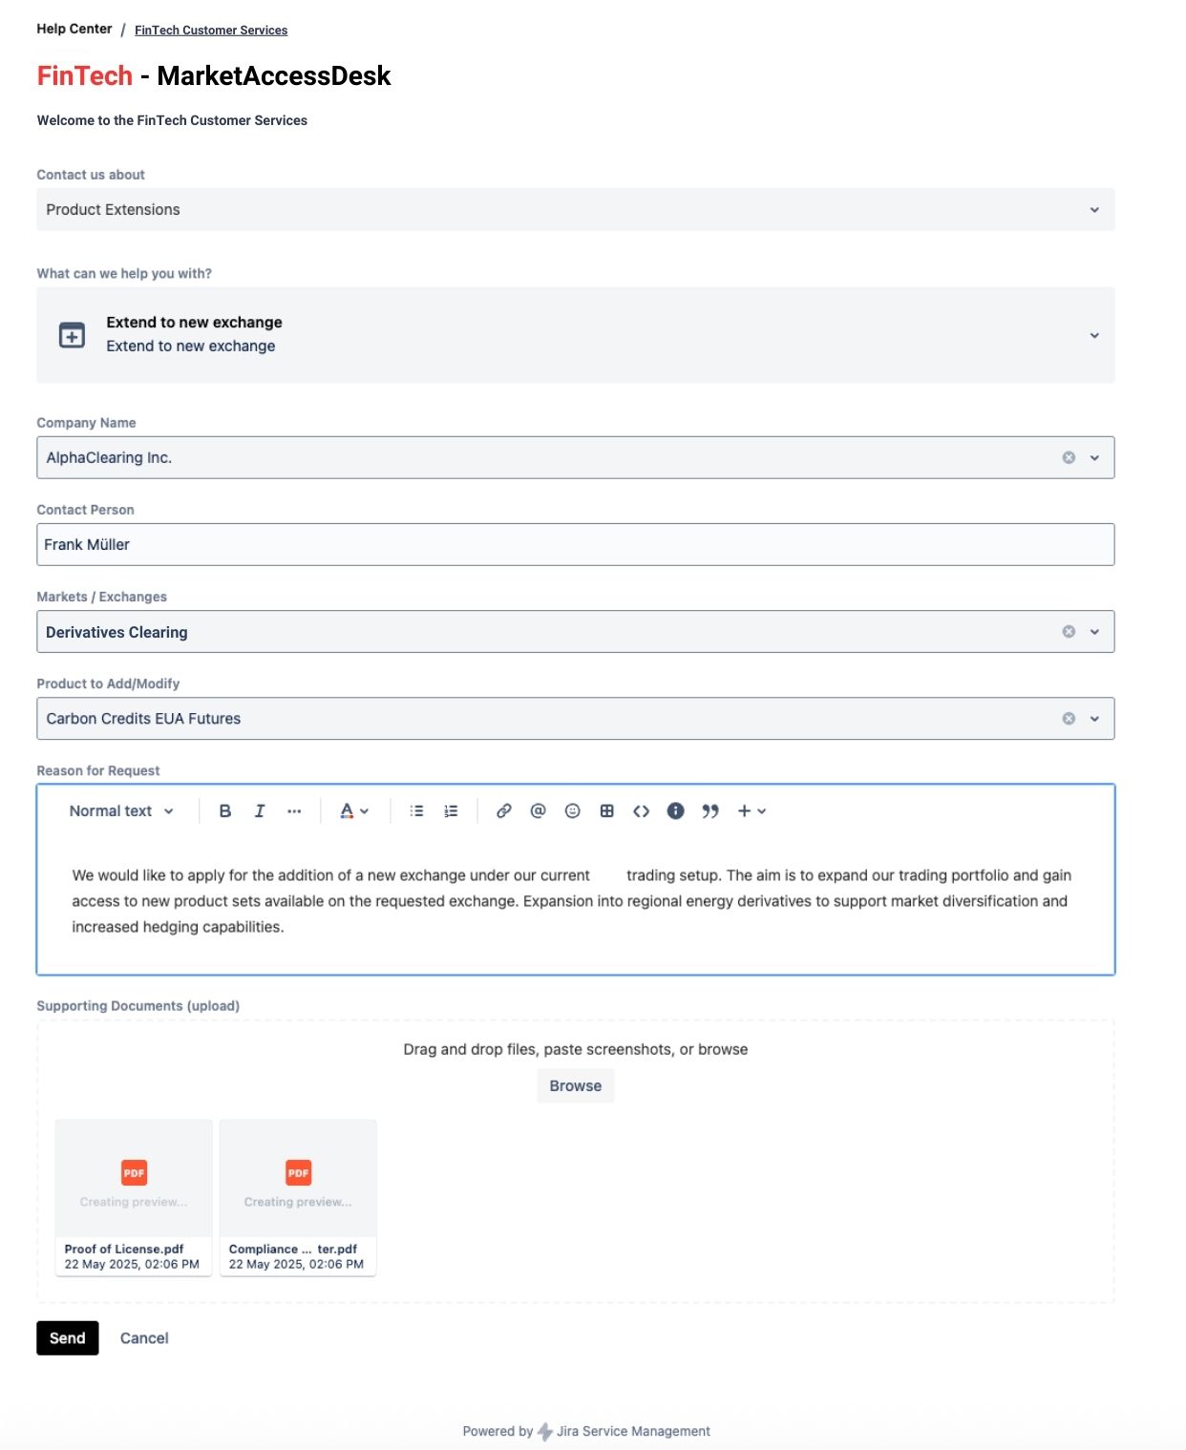Clear the Carbon Credits EUA Futures selection
The width and height of the screenshot is (1186, 1450).
(1069, 718)
